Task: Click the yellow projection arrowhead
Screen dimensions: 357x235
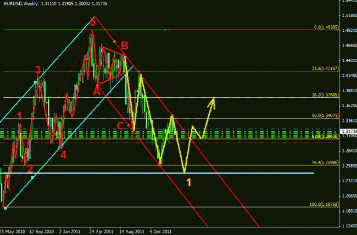Action: [212, 102]
